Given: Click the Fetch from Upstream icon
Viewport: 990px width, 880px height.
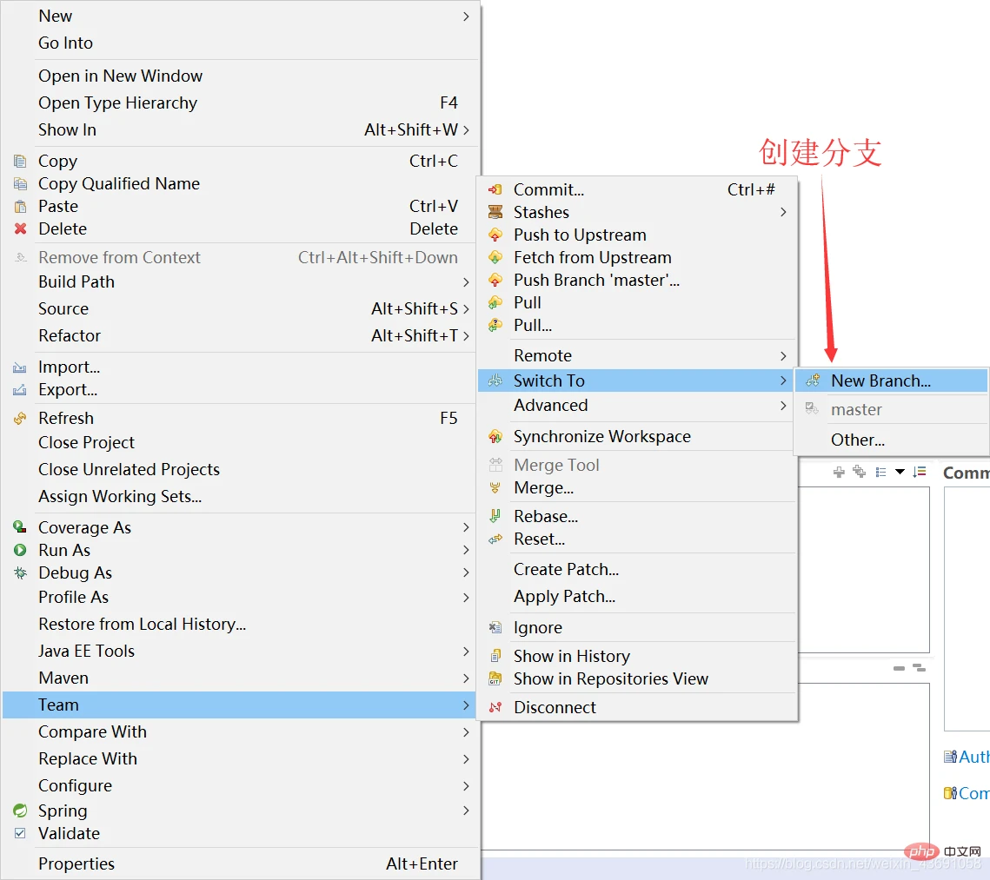Looking at the screenshot, I should click(x=495, y=257).
